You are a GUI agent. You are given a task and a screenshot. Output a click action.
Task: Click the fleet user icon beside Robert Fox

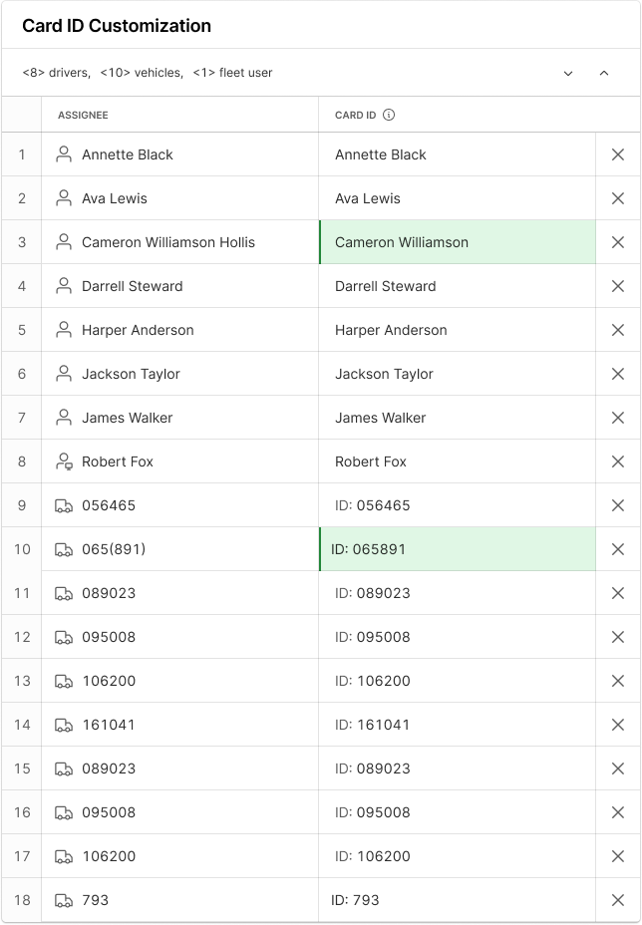tap(64, 462)
